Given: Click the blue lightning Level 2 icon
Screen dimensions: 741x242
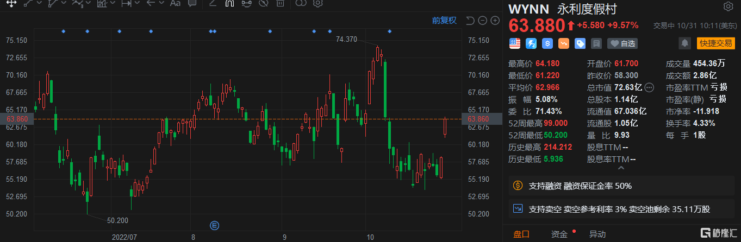Looking at the screenshot, I should (531, 43).
